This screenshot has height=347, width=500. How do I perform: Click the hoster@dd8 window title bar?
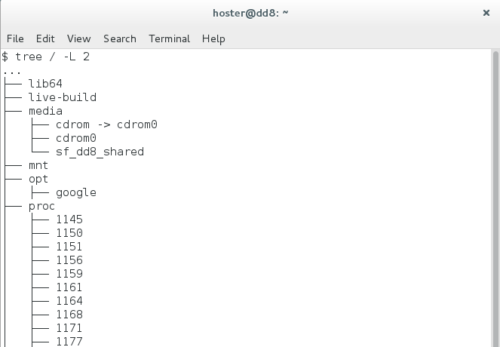[x=250, y=13]
